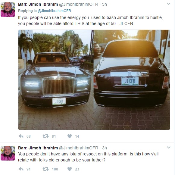Reply to the tweet about respect
175x175 pixels.
(x=21, y=169)
